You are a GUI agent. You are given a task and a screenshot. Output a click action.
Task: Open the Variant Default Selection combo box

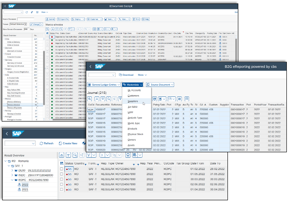pos(18,24)
